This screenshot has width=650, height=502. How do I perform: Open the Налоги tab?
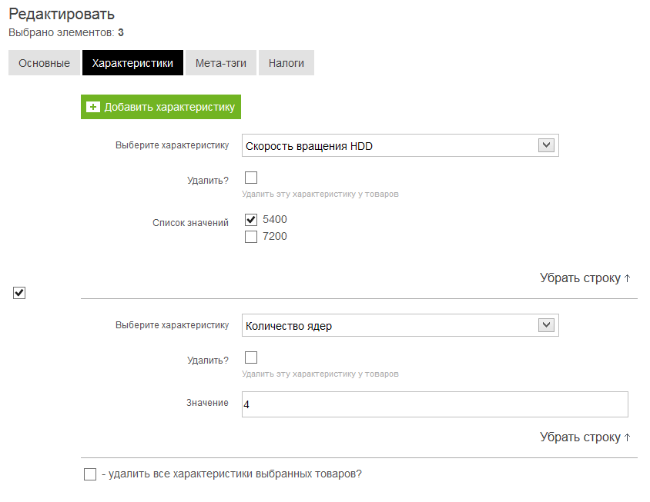[286, 63]
